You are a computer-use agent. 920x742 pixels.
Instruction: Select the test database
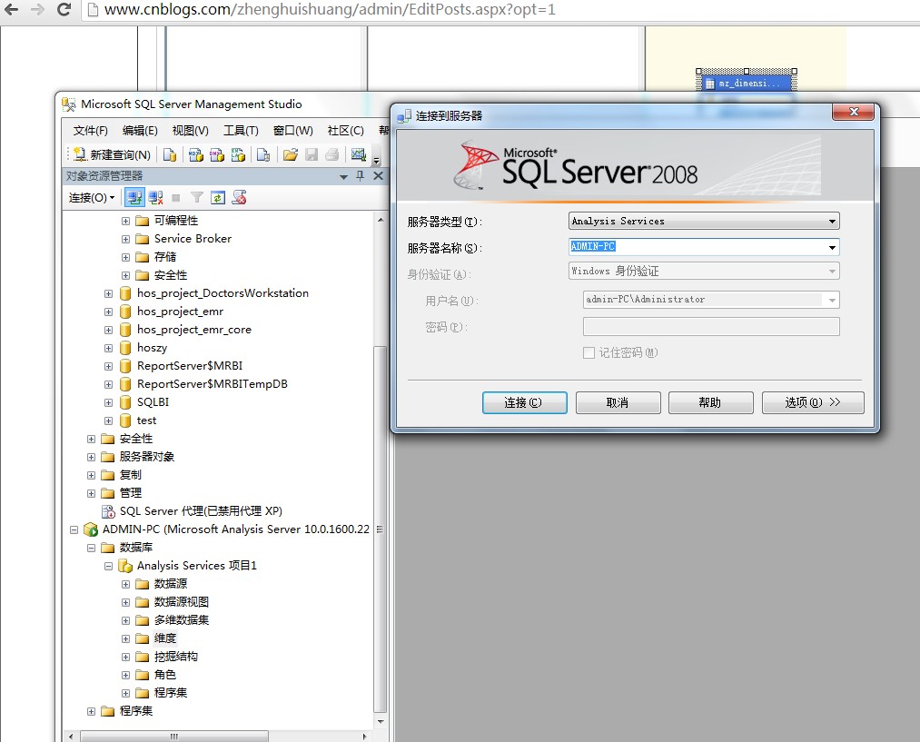147,420
